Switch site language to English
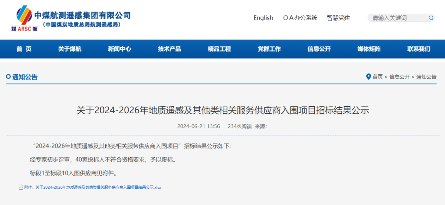 pos(263,18)
